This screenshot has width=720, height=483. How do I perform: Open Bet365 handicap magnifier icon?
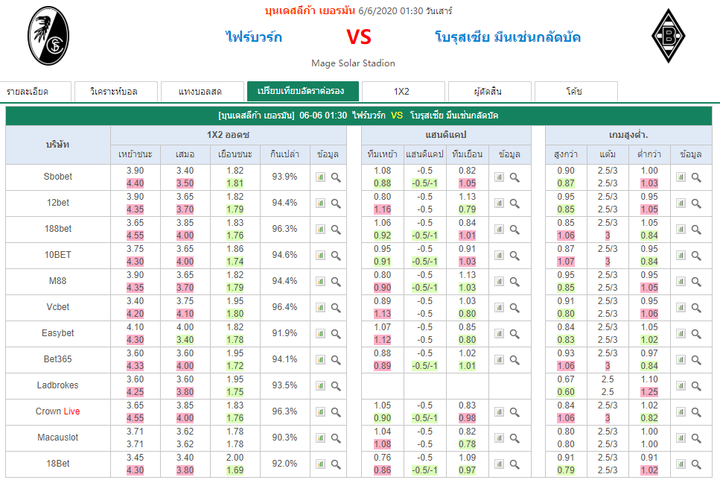[x=514, y=360]
